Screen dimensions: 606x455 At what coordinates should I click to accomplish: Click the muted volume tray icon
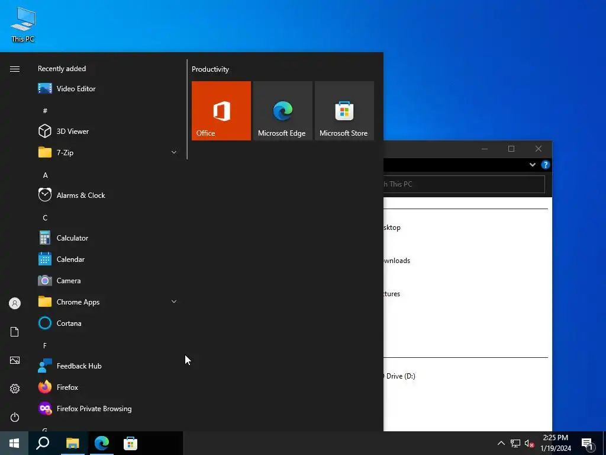click(x=529, y=443)
